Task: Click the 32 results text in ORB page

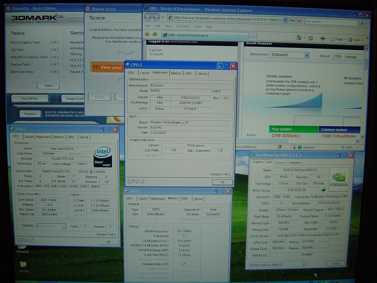Action: pyautogui.click(x=156, y=54)
